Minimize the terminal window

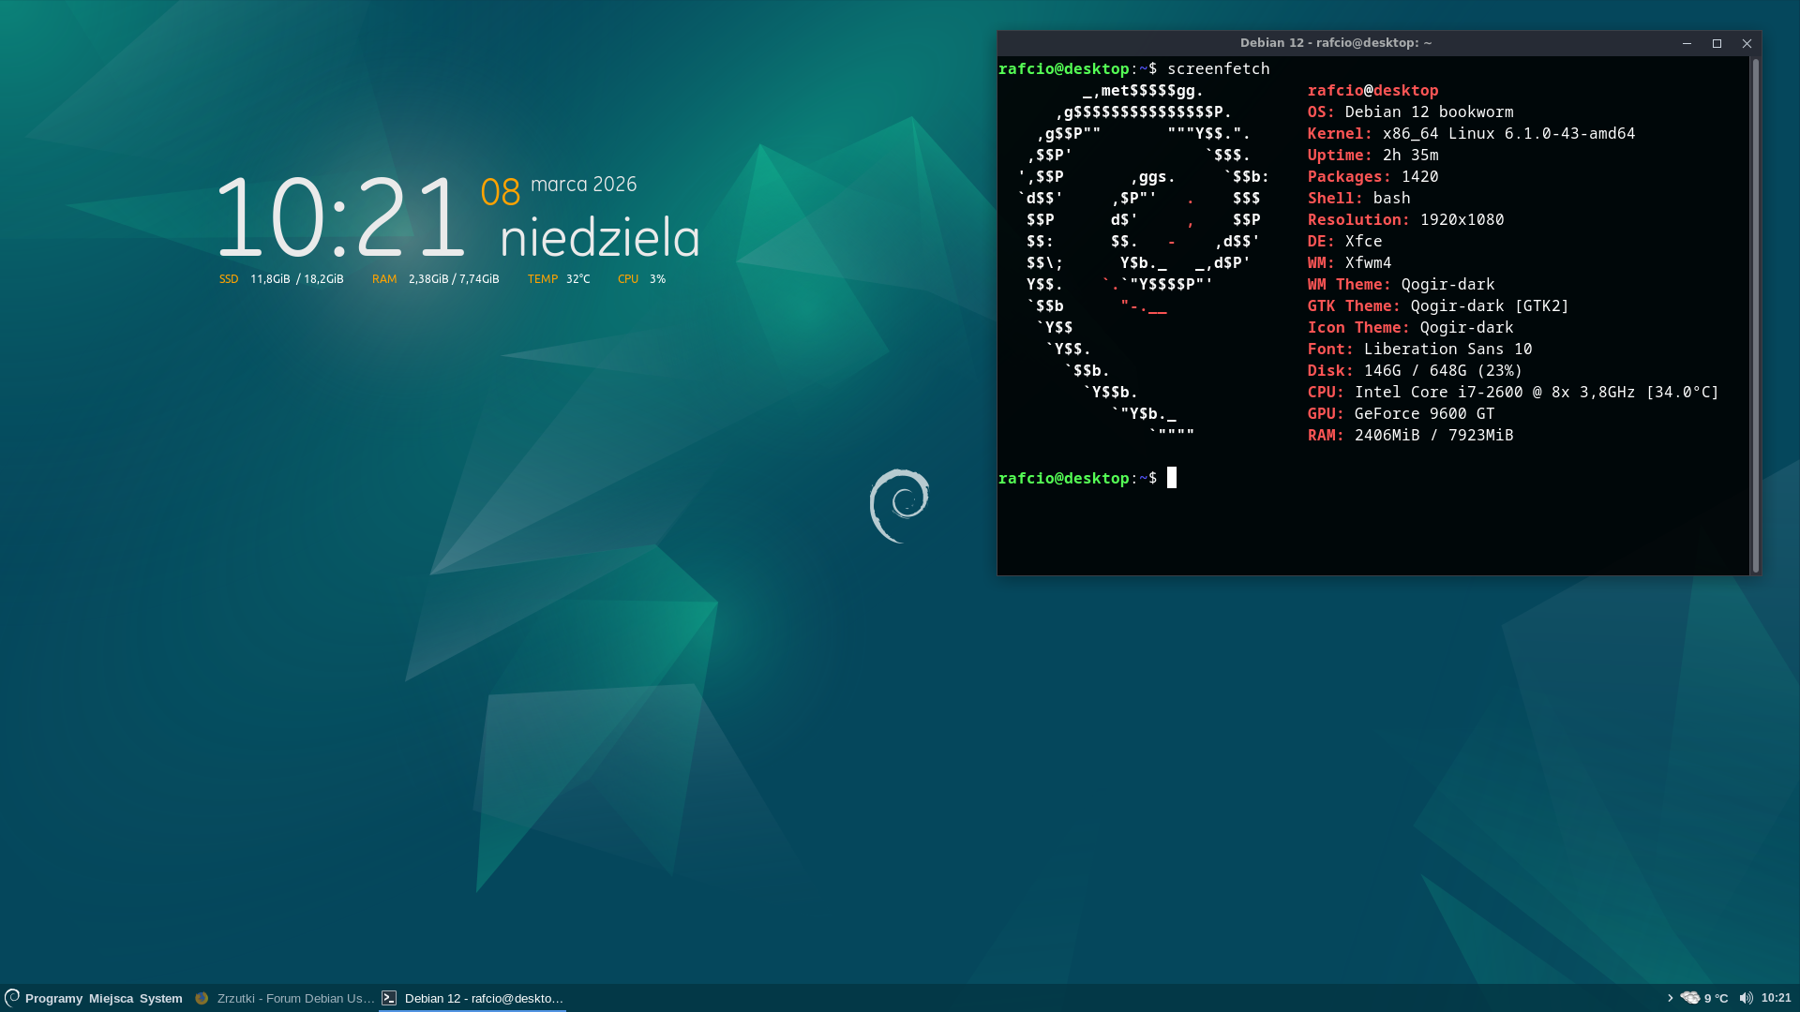pyautogui.click(x=1687, y=43)
